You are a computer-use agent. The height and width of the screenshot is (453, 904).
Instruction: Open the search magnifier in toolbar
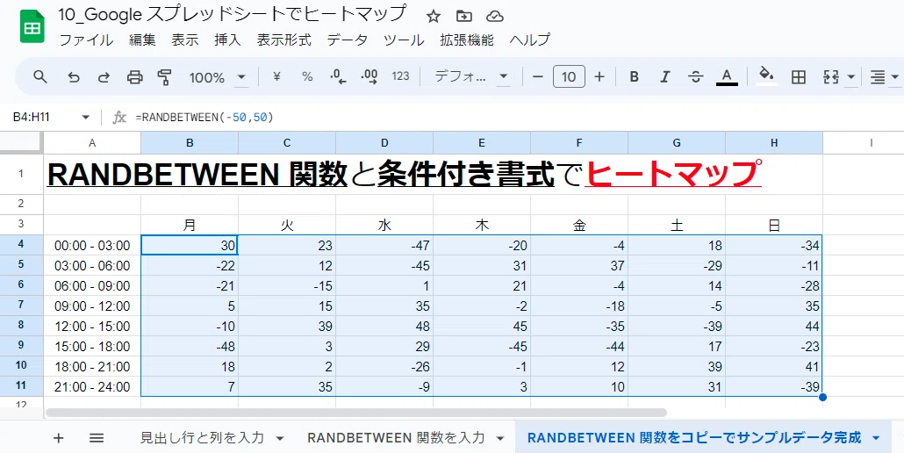39,76
